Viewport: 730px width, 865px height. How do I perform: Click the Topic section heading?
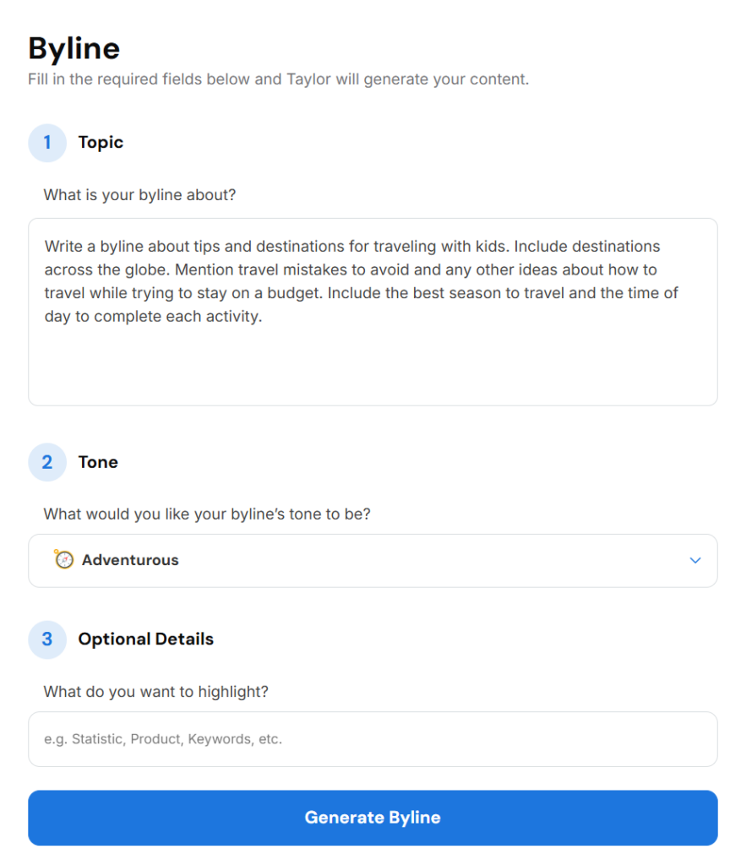pyautogui.click(x=101, y=142)
